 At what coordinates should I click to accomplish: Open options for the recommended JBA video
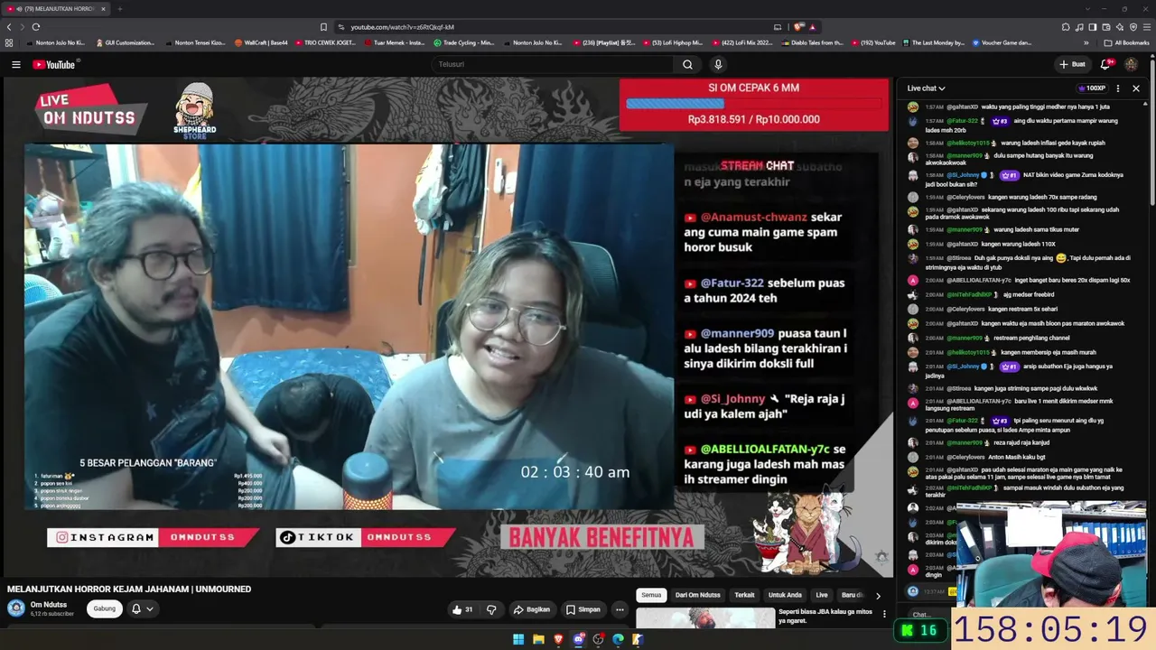click(x=884, y=614)
